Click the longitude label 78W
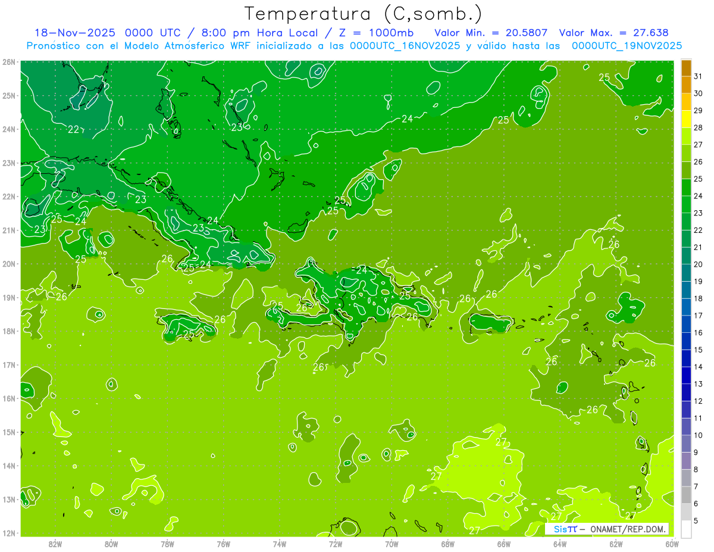The image size is (714, 552). point(167,544)
